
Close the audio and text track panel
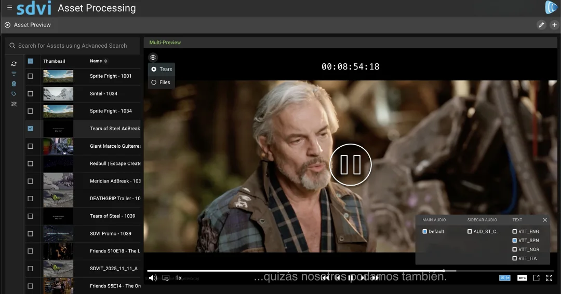(x=545, y=220)
